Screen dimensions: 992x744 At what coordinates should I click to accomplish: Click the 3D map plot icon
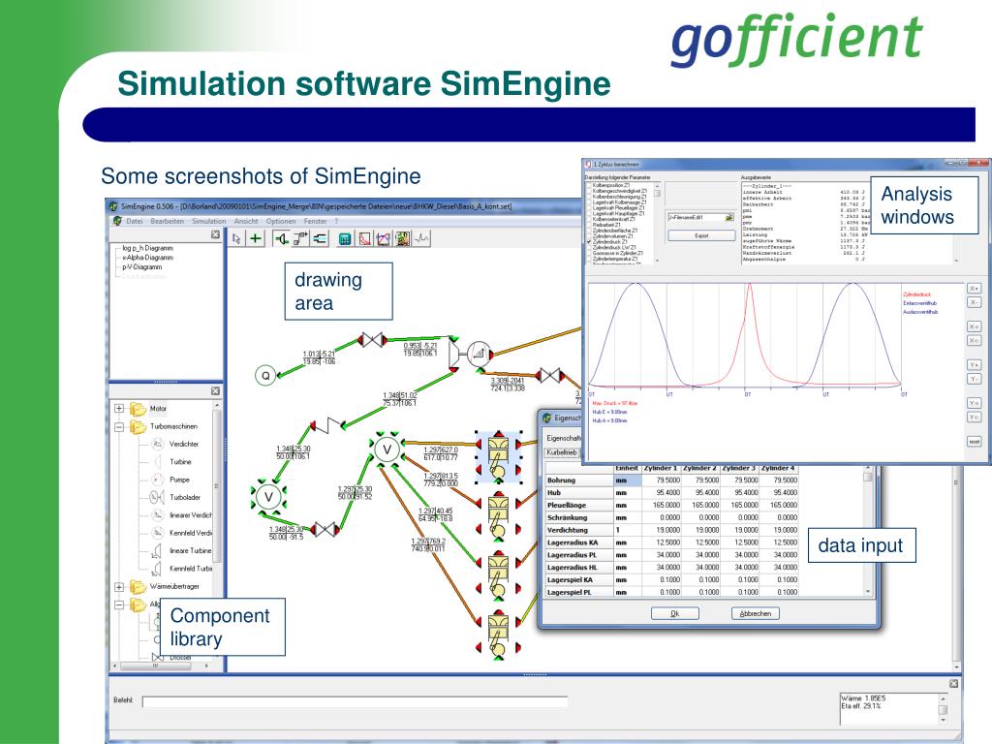click(x=402, y=238)
